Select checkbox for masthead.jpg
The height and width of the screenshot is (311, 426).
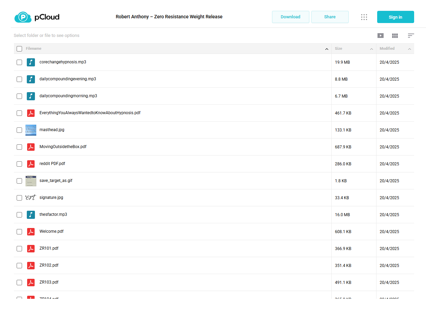19,130
